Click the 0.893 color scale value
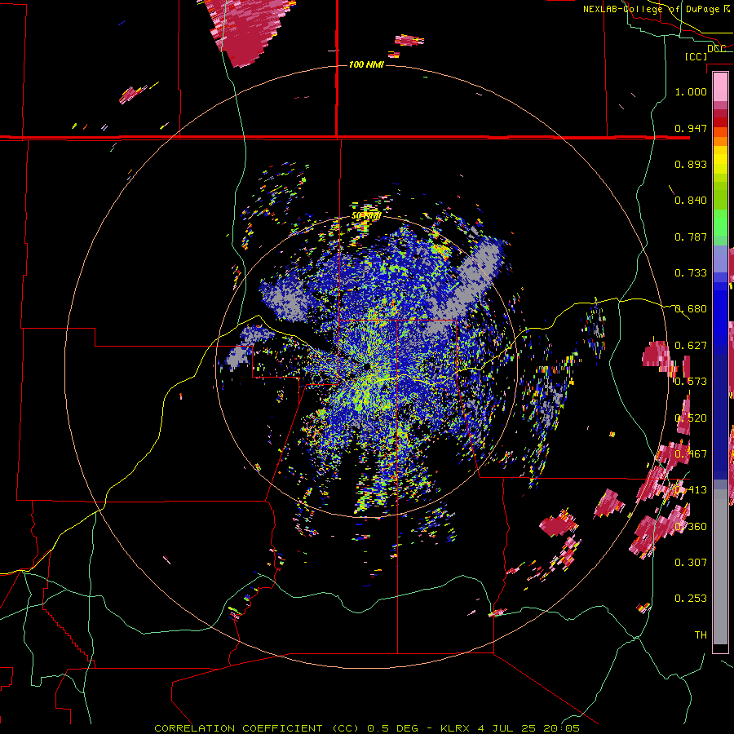 pyautogui.click(x=691, y=164)
